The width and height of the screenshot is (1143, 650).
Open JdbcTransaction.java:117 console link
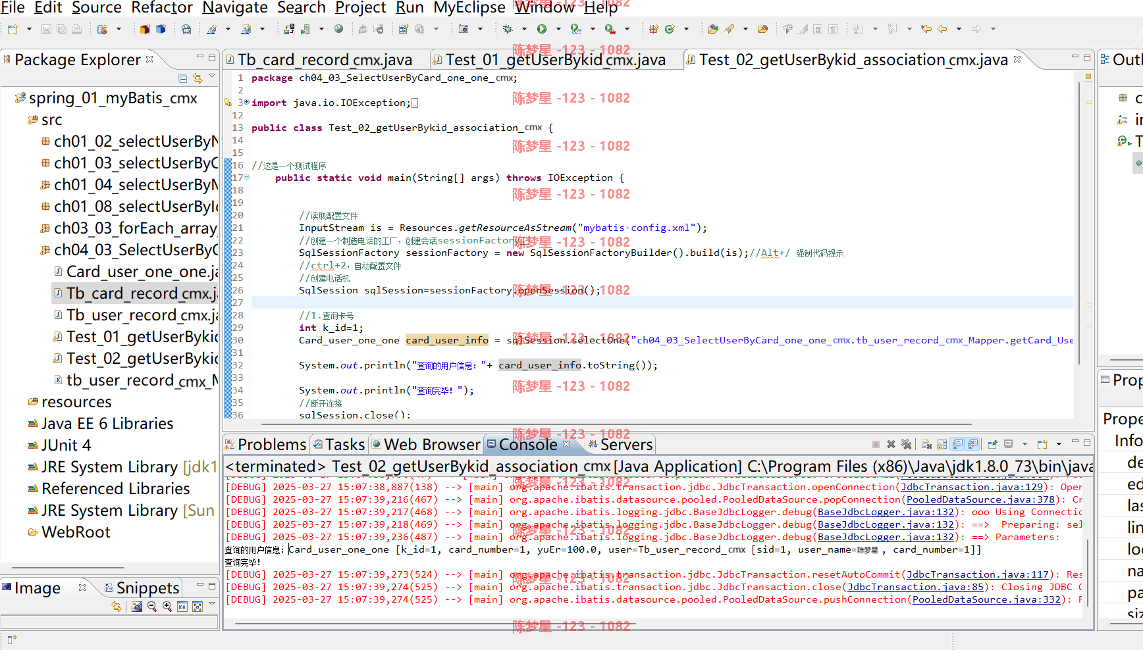[978, 574]
